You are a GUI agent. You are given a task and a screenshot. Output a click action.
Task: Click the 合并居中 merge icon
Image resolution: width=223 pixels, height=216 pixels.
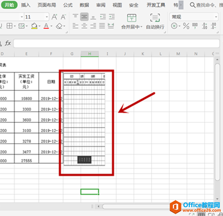132,18
